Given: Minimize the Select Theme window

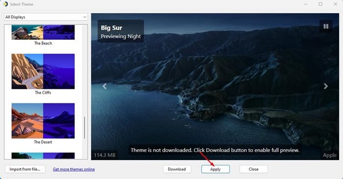Looking at the screenshot, I should [x=306, y=4].
